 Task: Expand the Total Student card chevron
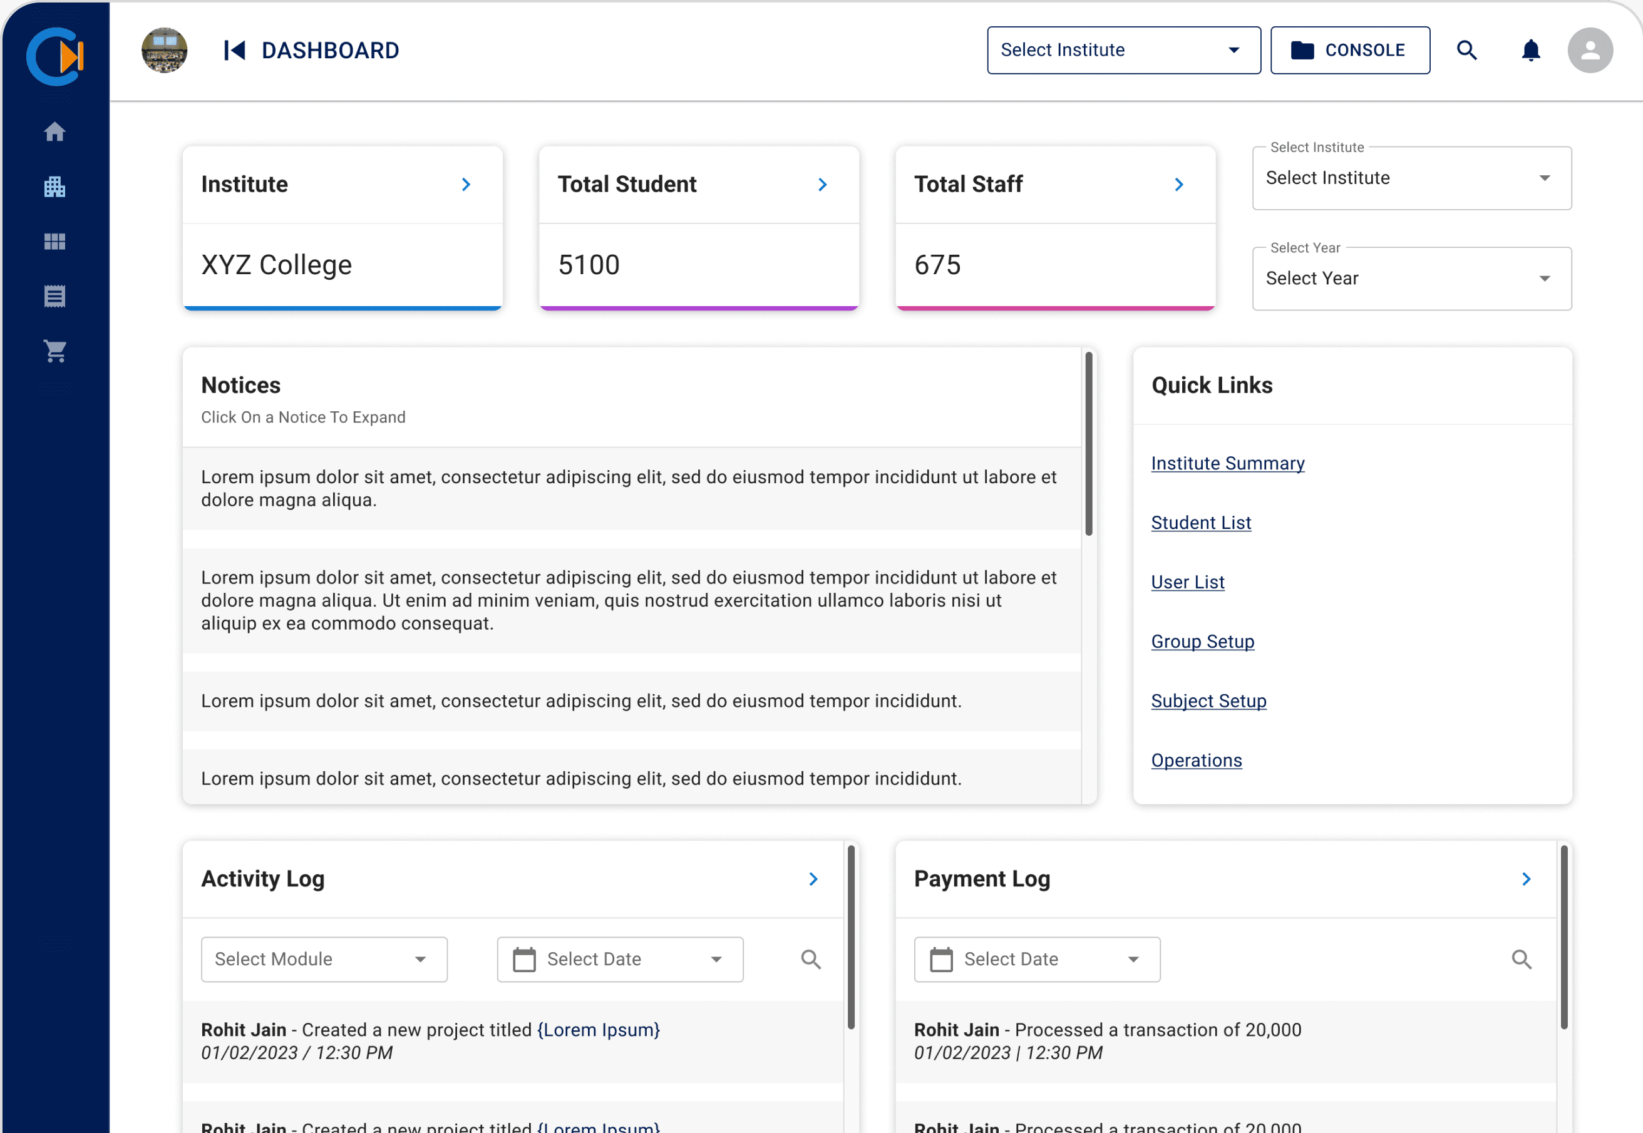[822, 185]
